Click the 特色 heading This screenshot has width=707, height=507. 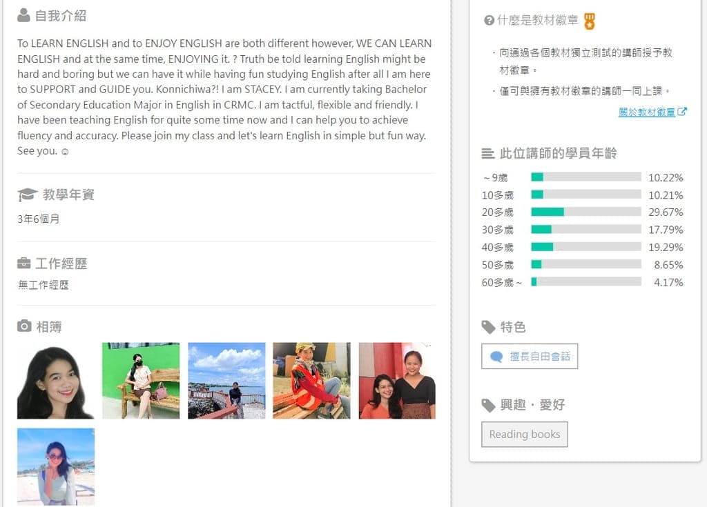[x=513, y=327]
